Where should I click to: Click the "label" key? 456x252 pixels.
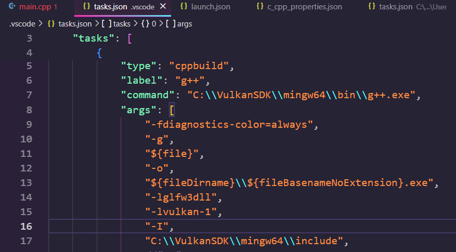tap(141, 80)
